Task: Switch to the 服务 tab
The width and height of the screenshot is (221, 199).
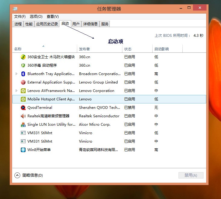Action: tap(105, 24)
